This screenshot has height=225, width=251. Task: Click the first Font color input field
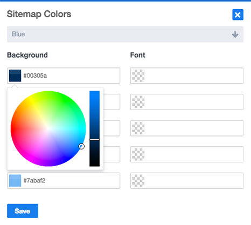click(x=187, y=76)
